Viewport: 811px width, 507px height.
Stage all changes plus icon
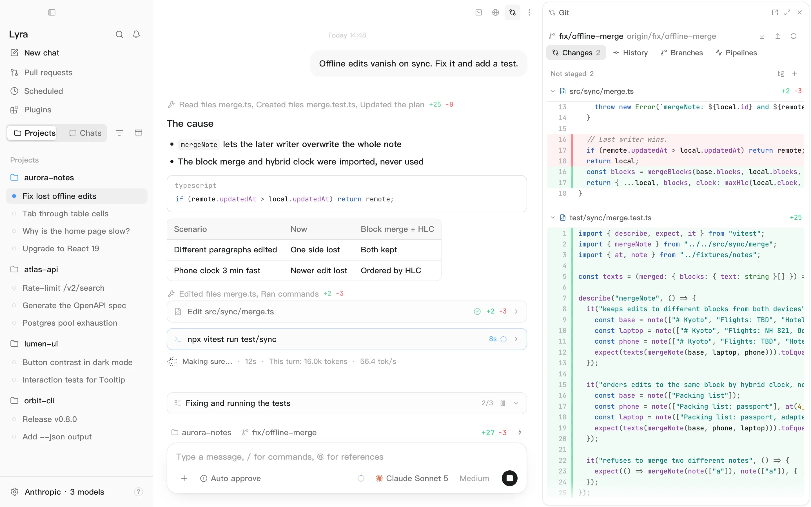pos(795,74)
